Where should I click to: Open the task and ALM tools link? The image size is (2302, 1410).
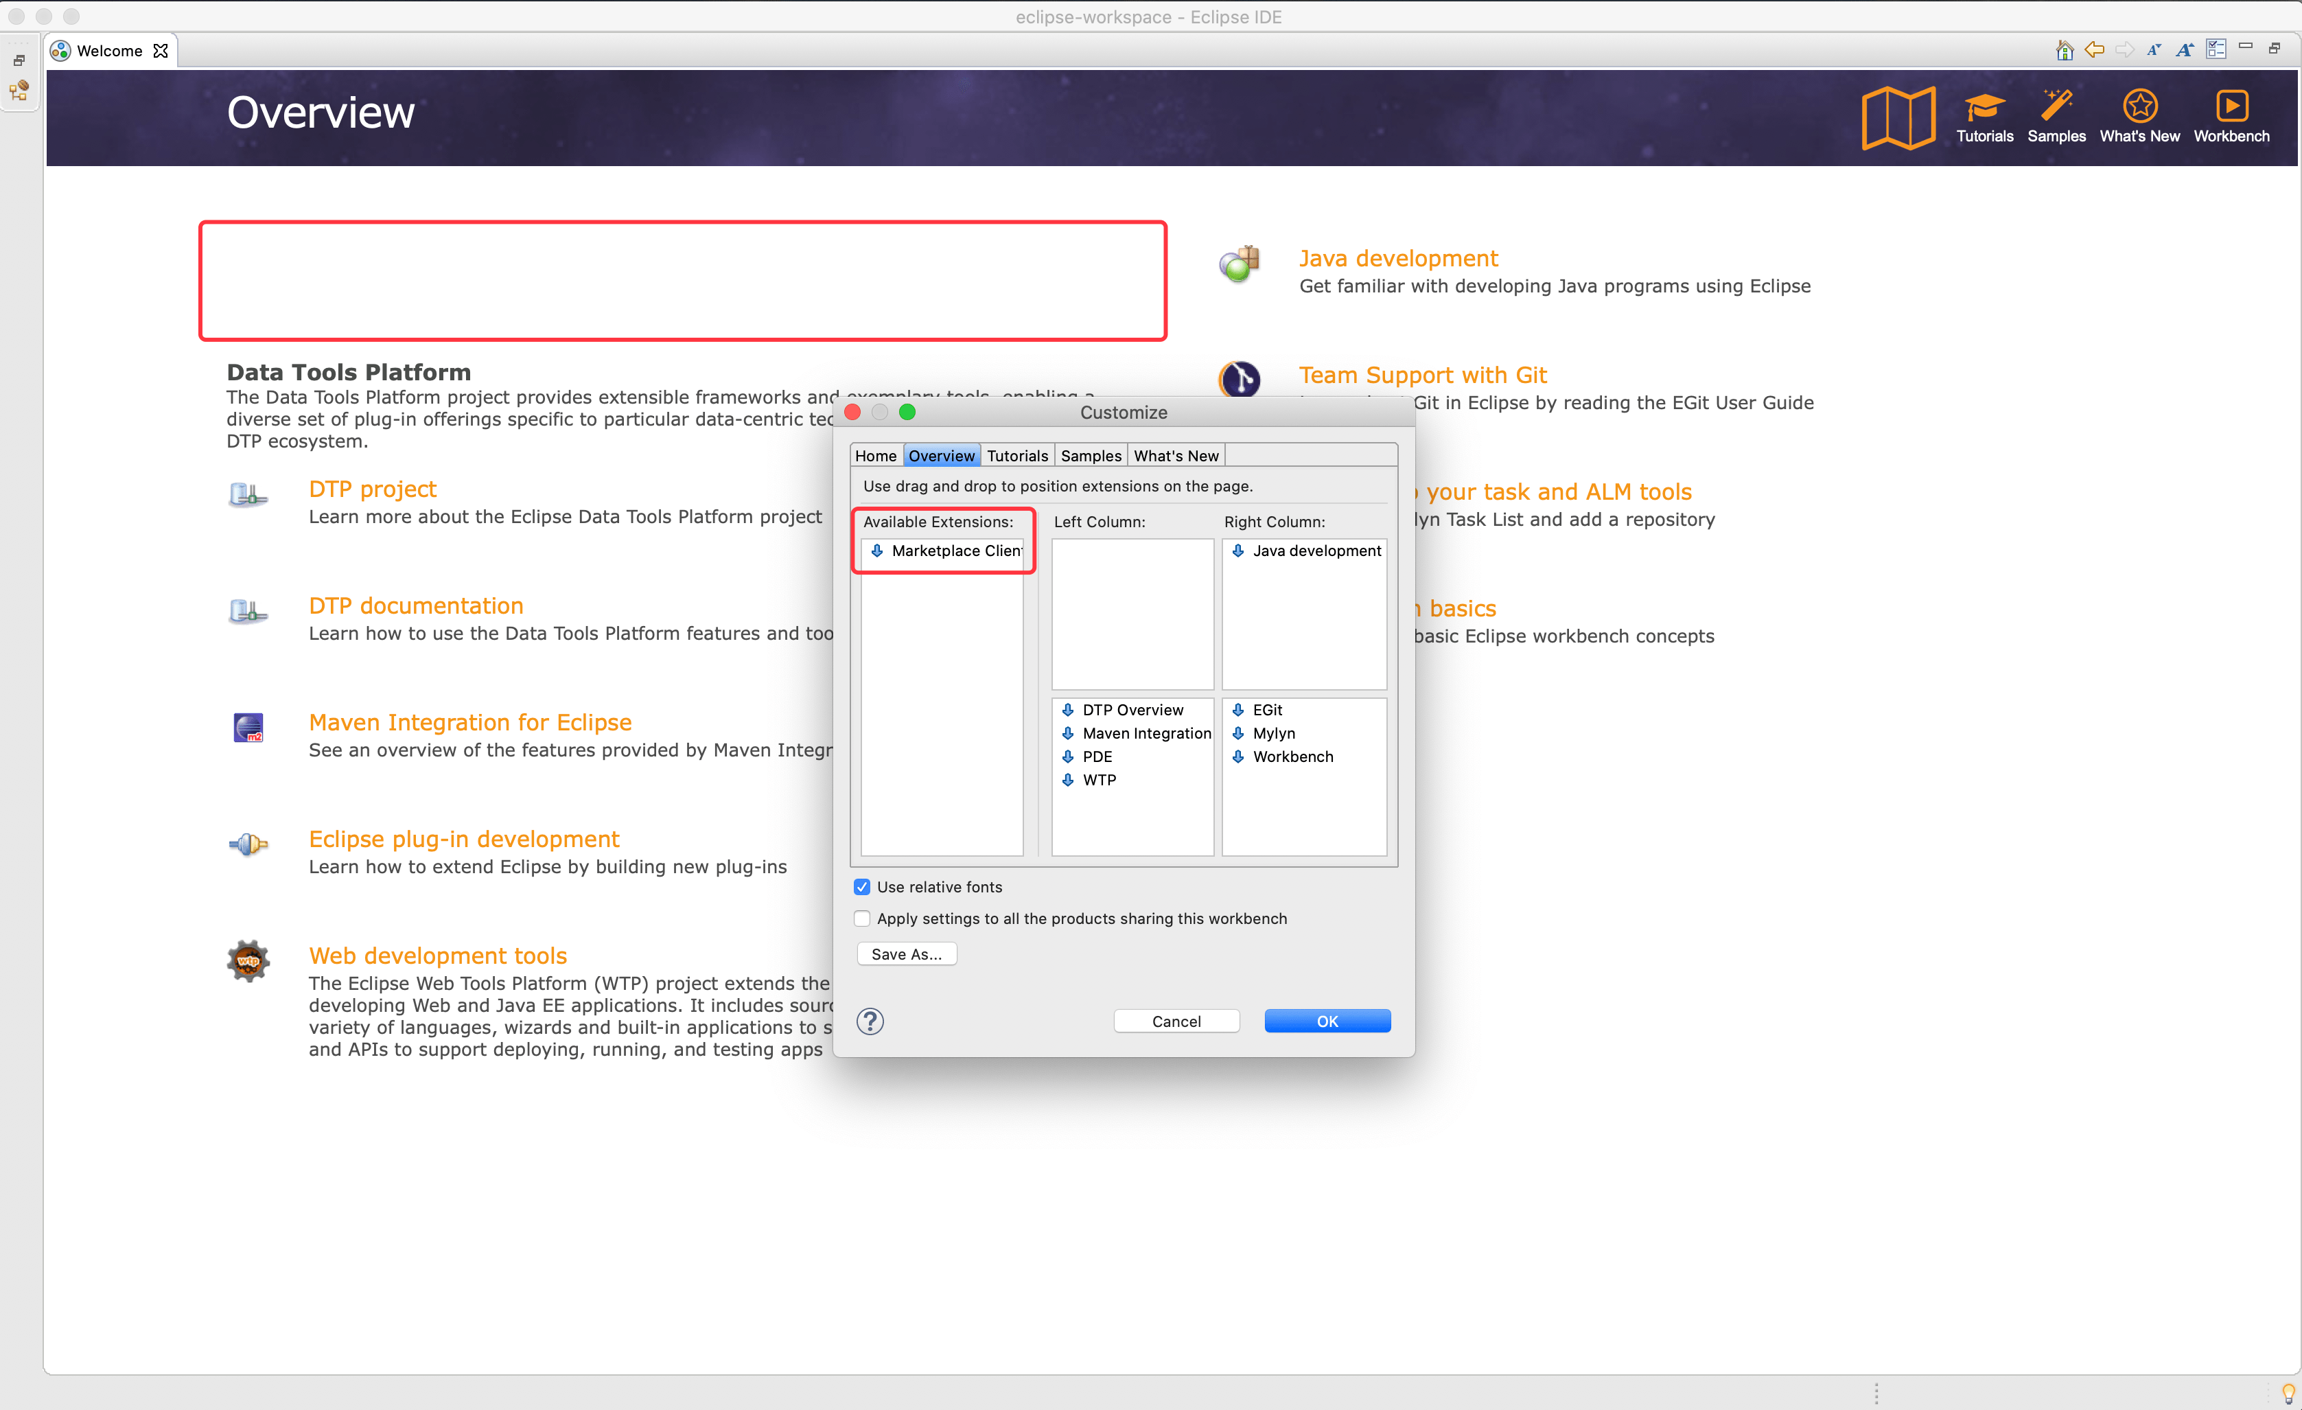(1553, 492)
